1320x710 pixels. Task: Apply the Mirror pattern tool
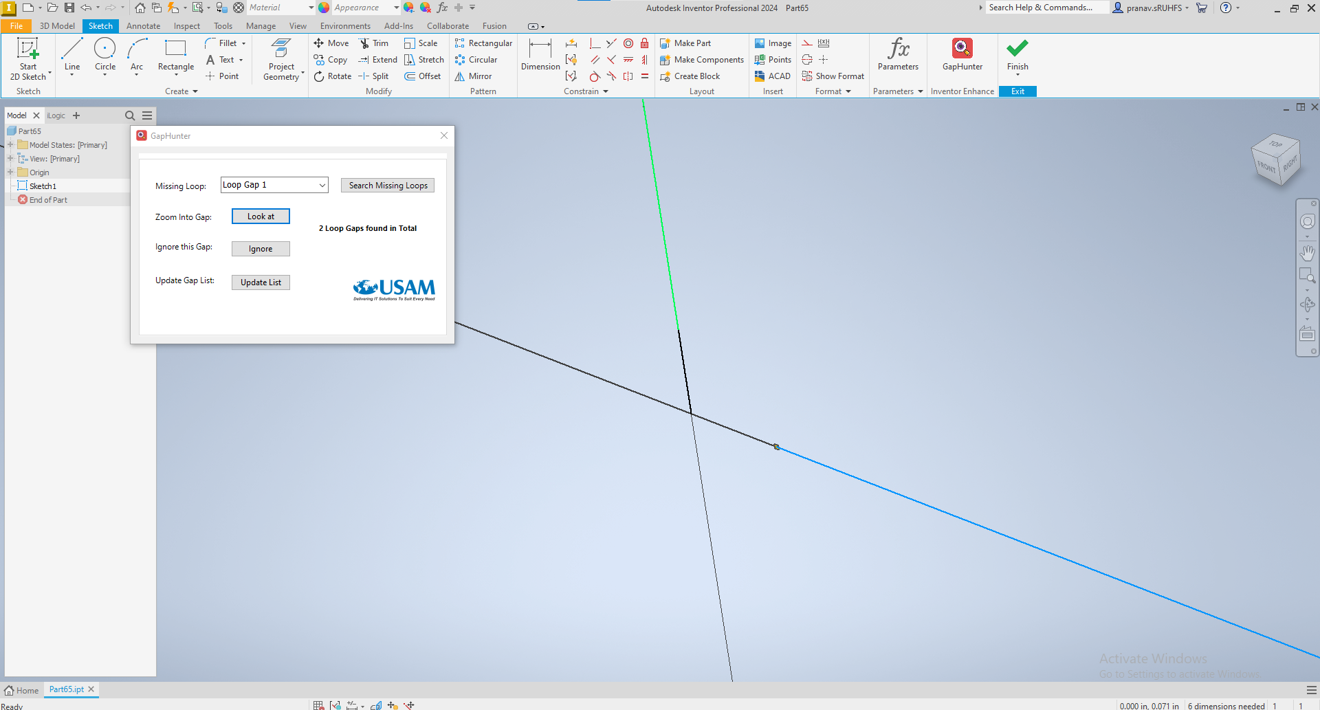[x=473, y=76]
